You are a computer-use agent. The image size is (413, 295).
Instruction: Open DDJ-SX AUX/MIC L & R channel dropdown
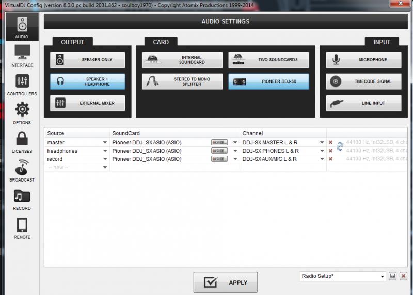point(322,159)
